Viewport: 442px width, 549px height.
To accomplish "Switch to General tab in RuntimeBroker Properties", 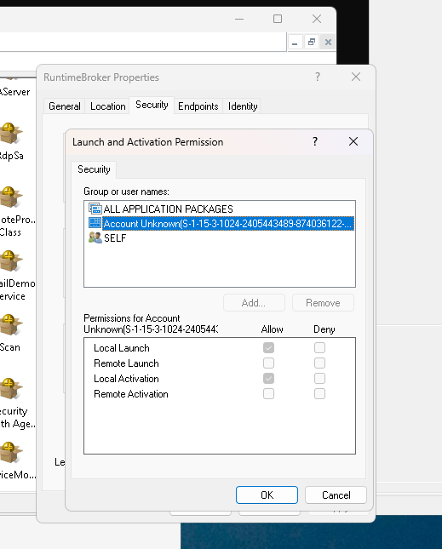I will (65, 106).
